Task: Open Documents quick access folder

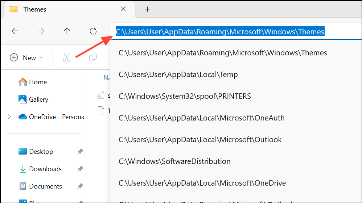Action: [x=40, y=186]
